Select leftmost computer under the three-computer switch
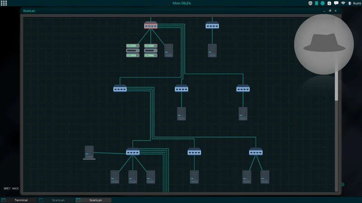Image resolution: width=362 pixels, height=203 pixels. pyautogui.click(x=115, y=177)
